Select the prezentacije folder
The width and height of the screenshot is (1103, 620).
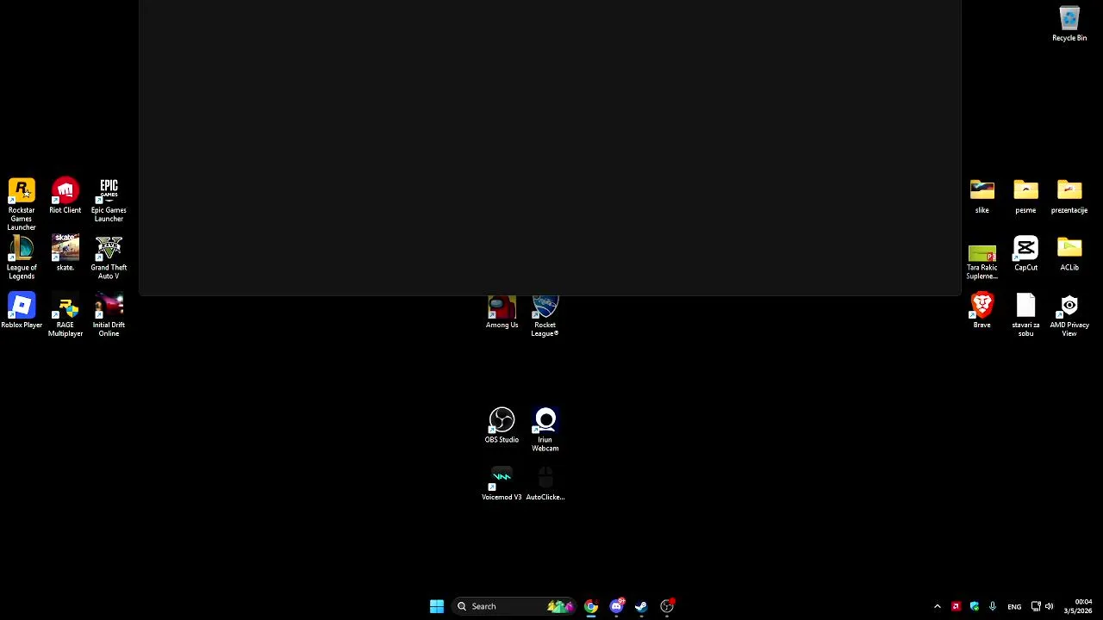pos(1069,196)
